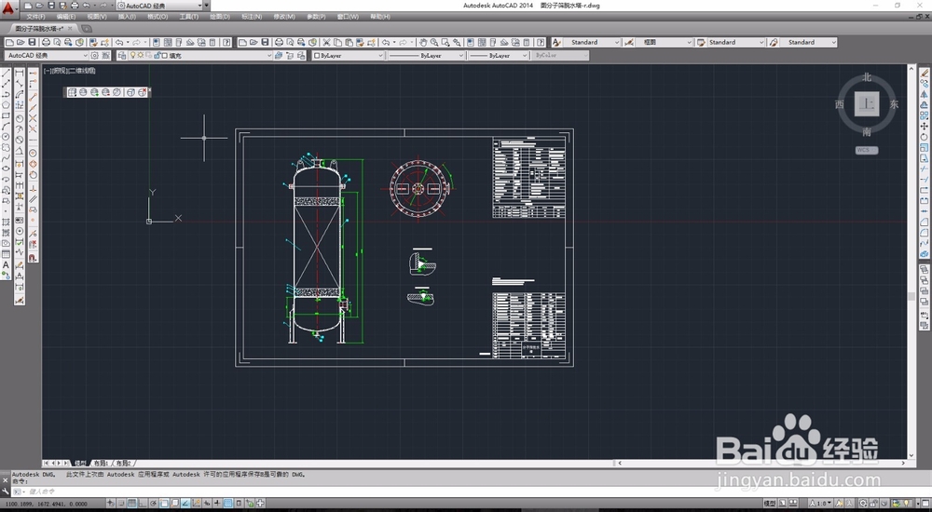The image size is (932, 512).
Task: Select the Erase tool in modify toolbar
Action: click(925, 73)
